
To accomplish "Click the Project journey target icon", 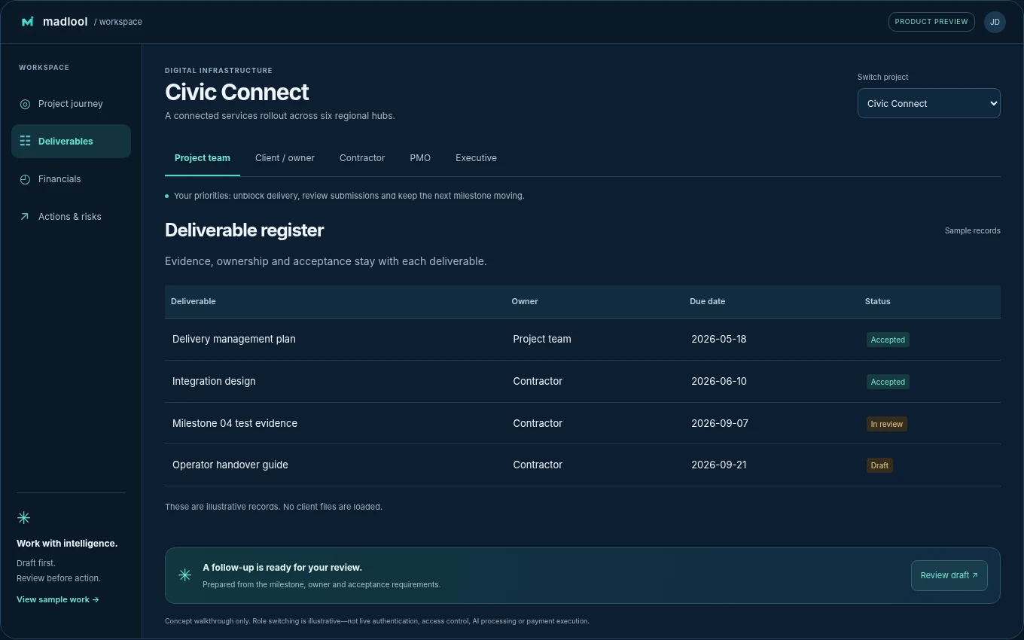I will point(25,104).
